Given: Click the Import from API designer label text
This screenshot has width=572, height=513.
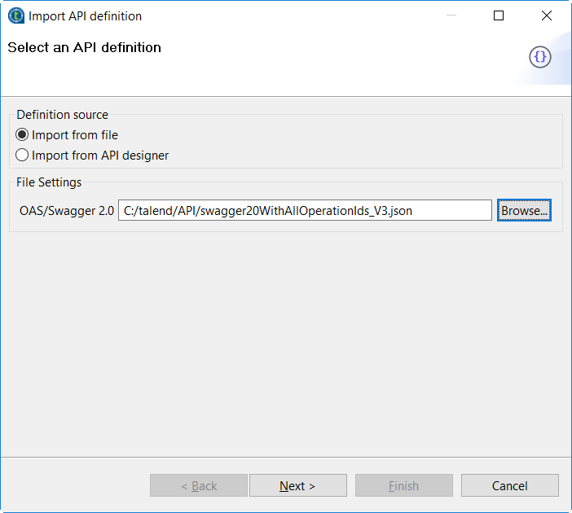Looking at the screenshot, I should 100,155.
